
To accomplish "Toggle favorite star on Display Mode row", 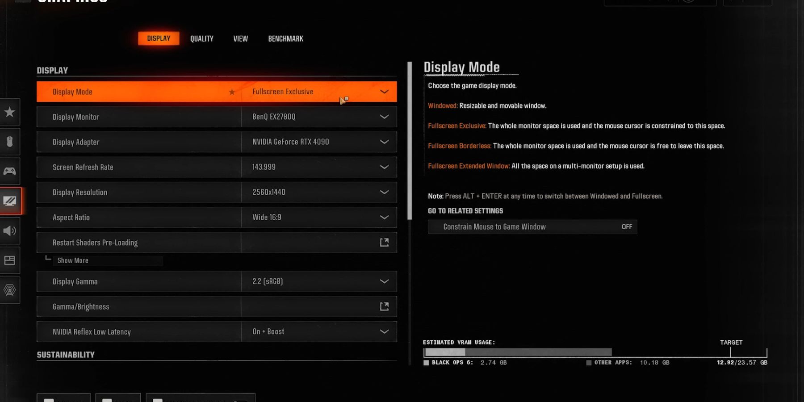I will pos(232,92).
